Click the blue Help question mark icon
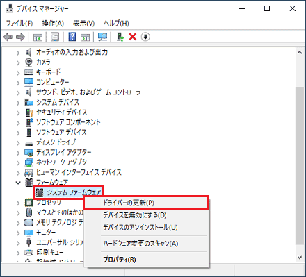The width and height of the screenshot is (306, 277). point(72,37)
